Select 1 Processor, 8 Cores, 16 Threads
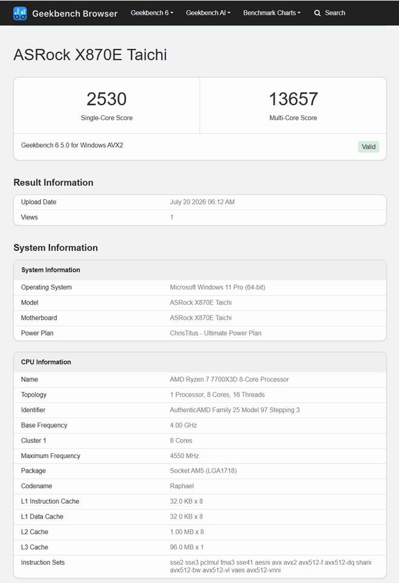399x583 pixels. click(217, 395)
